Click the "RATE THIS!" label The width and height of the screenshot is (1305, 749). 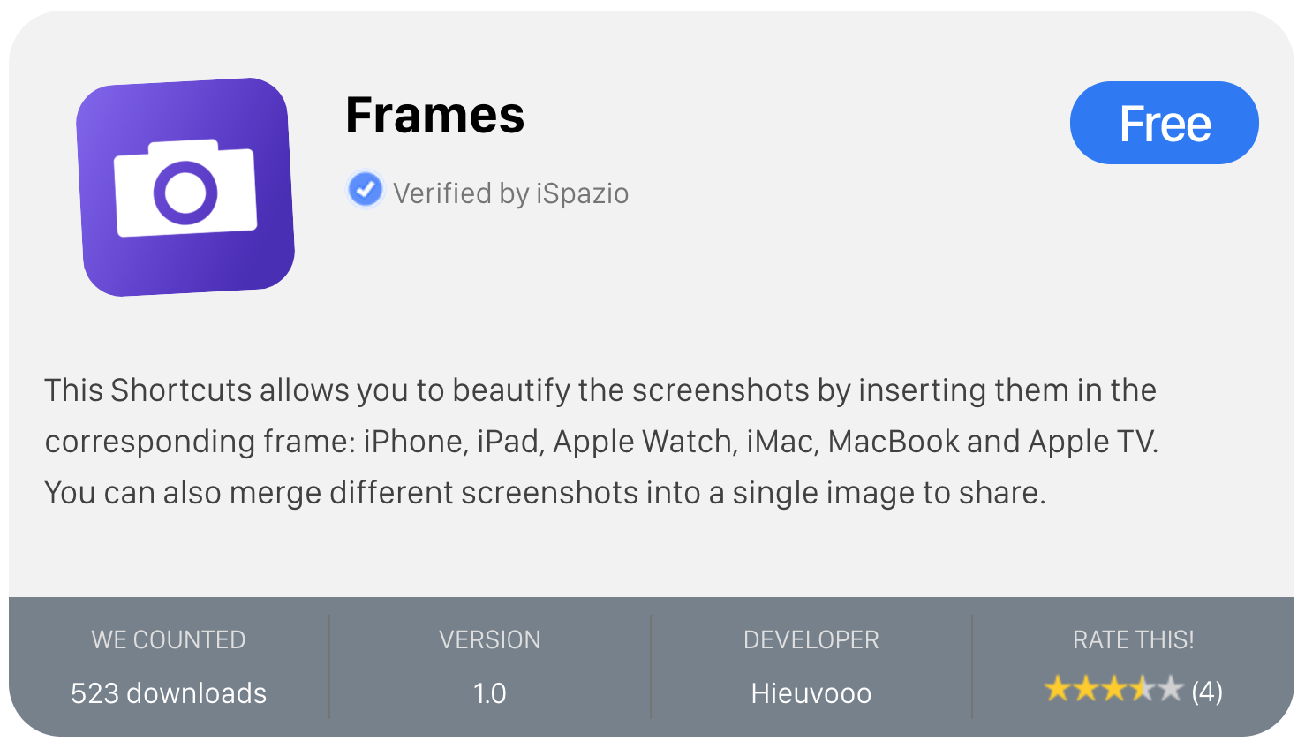click(1133, 639)
